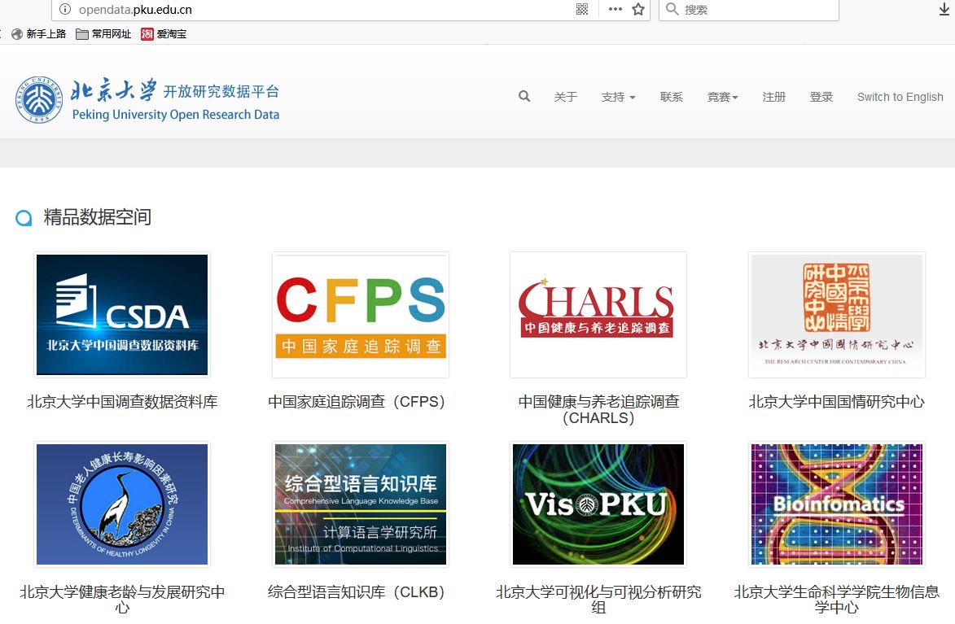
Task: Bookmark this page with the star icon
Action: [x=638, y=9]
